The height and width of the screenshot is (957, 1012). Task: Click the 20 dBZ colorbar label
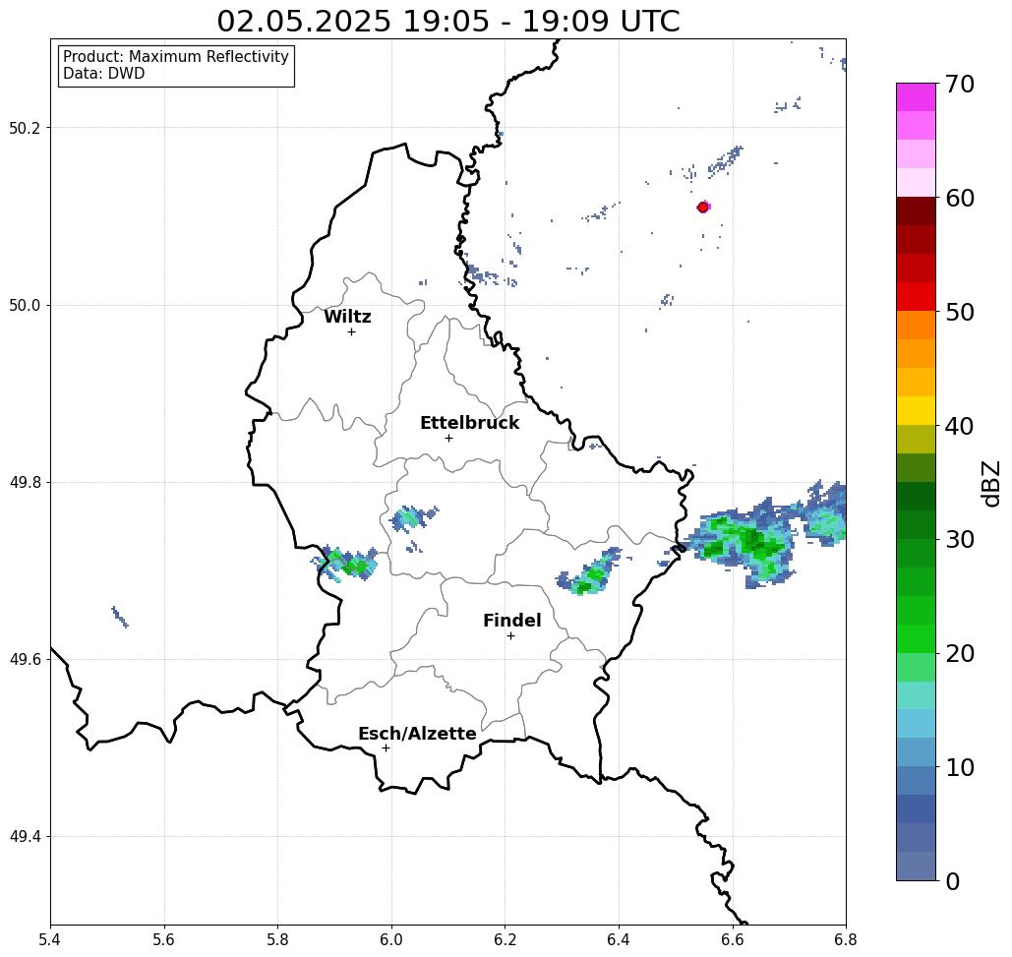960,654
